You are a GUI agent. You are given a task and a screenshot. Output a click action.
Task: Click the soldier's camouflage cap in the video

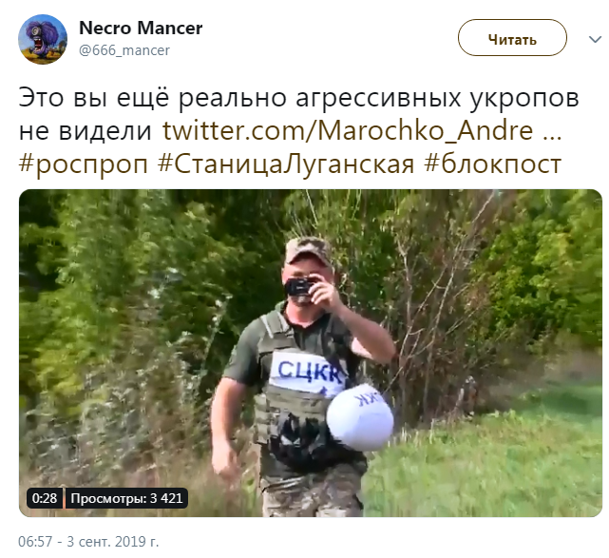coord(308,251)
